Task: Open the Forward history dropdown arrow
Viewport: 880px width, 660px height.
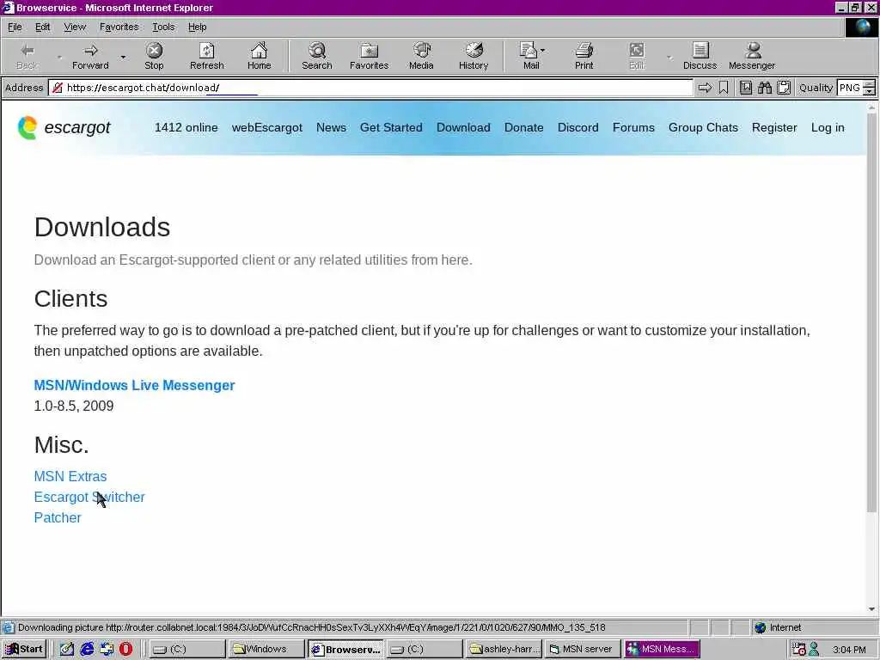Action: point(123,57)
